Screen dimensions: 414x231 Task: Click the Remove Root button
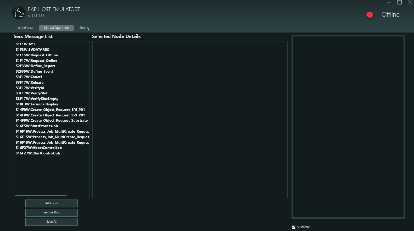click(x=52, y=212)
